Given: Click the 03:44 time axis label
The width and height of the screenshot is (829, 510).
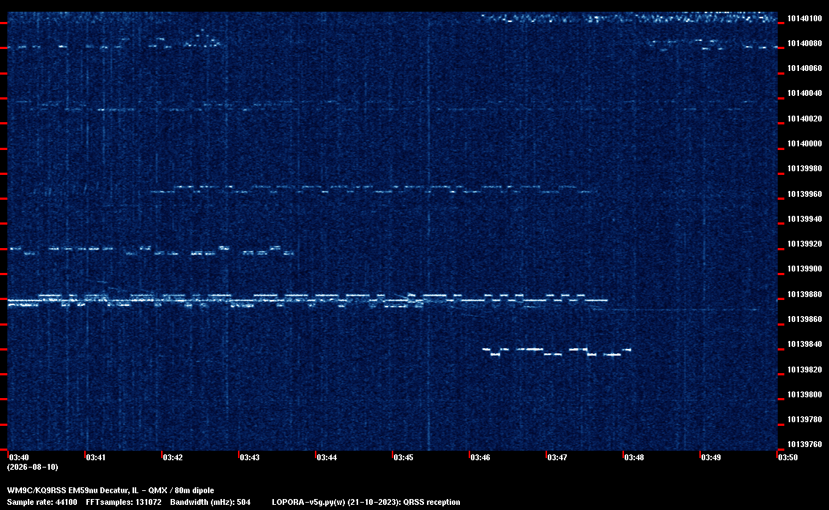Looking at the screenshot, I should pyautogui.click(x=327, y=457).
